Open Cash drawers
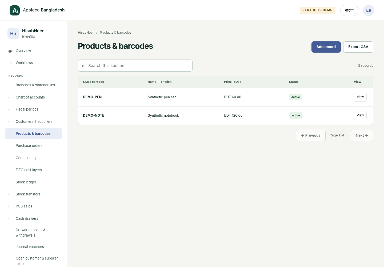This screenshot has width=384, height=267. pyautogui.click(x=33, y=218)
